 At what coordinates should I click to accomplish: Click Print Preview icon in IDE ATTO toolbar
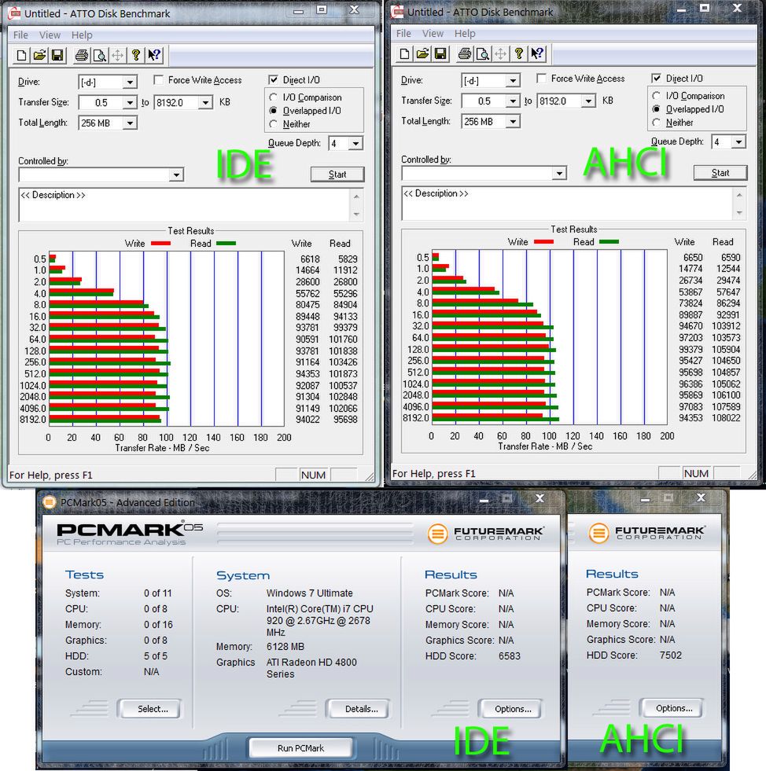click(100, 55)
